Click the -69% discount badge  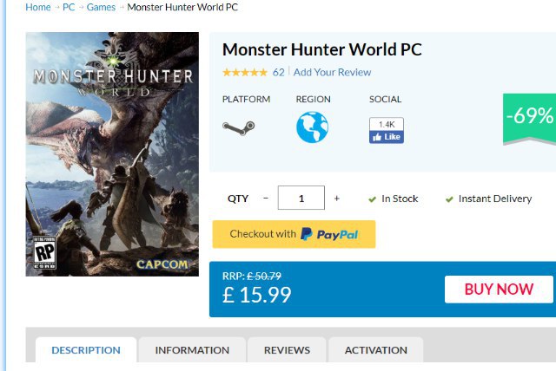pos(528,117)
